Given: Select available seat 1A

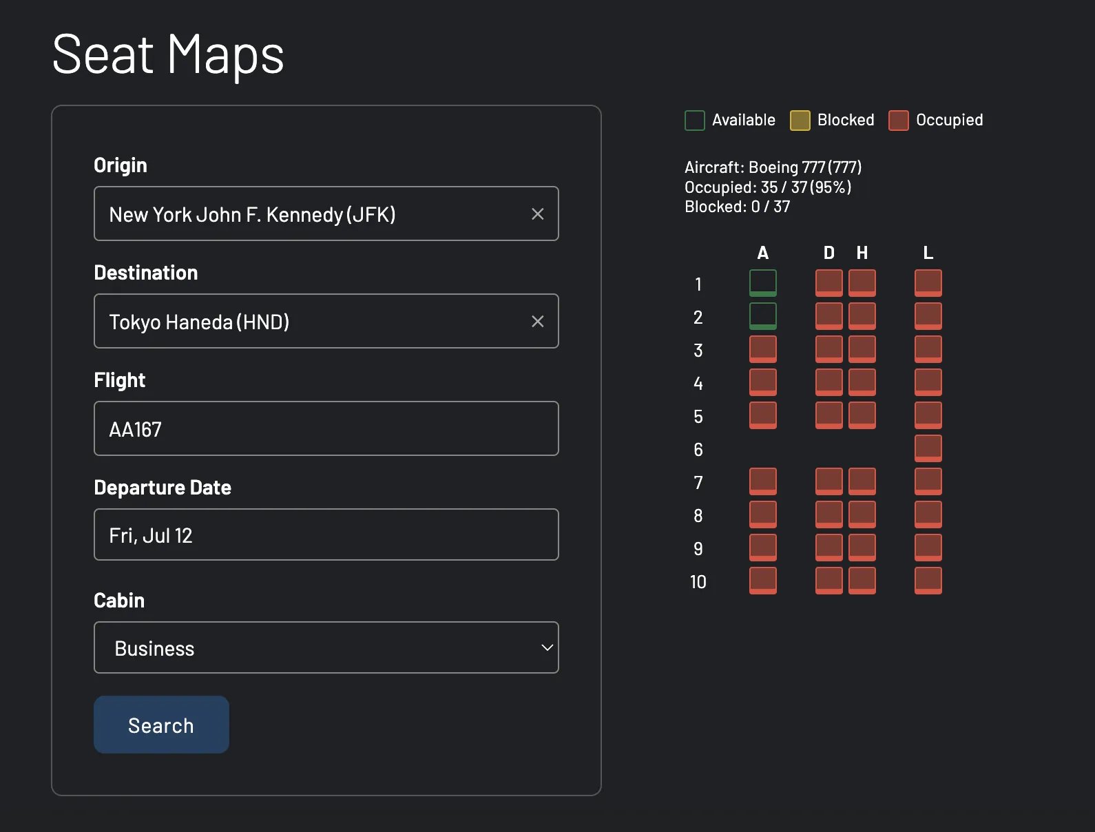Looking at the screenshot, I should 763,283.
